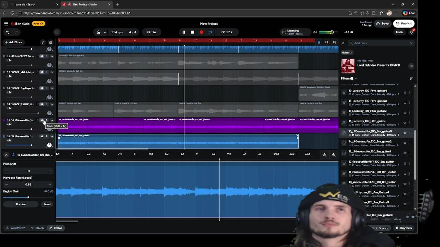The height and width of the screenshot is (247, 440).
Task: Toggle cycle loop mode
Action: tap(210, 32)
